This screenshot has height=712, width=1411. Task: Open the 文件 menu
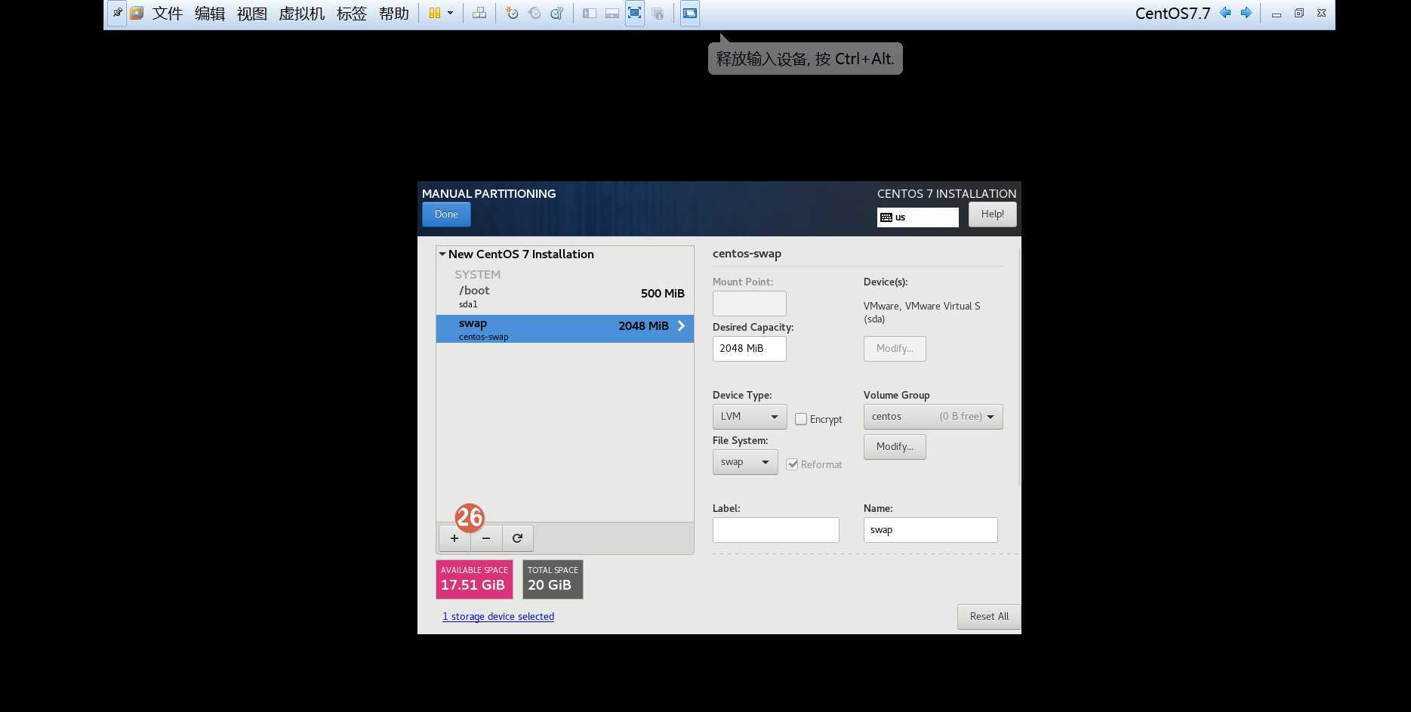point(168,13)
